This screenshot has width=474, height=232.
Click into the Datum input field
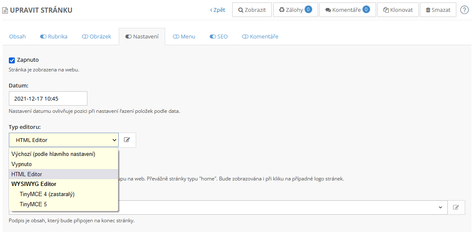pyautogui.click(x=48, y=98)
